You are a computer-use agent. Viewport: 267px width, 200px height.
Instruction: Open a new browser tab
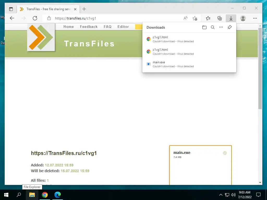[x=84, y=9]
